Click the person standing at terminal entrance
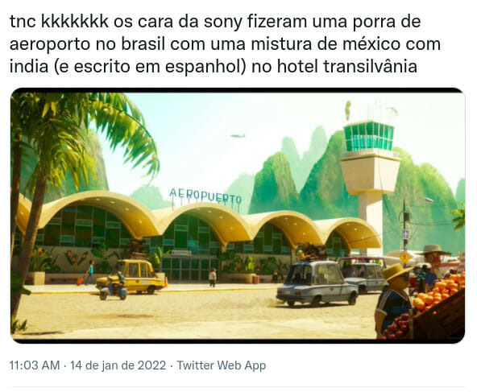Viewport: 477px width, 392px height. (213, 277)
